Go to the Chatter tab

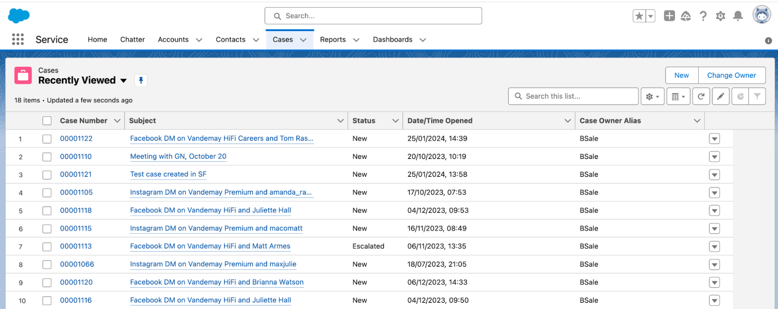coord(132,40)
